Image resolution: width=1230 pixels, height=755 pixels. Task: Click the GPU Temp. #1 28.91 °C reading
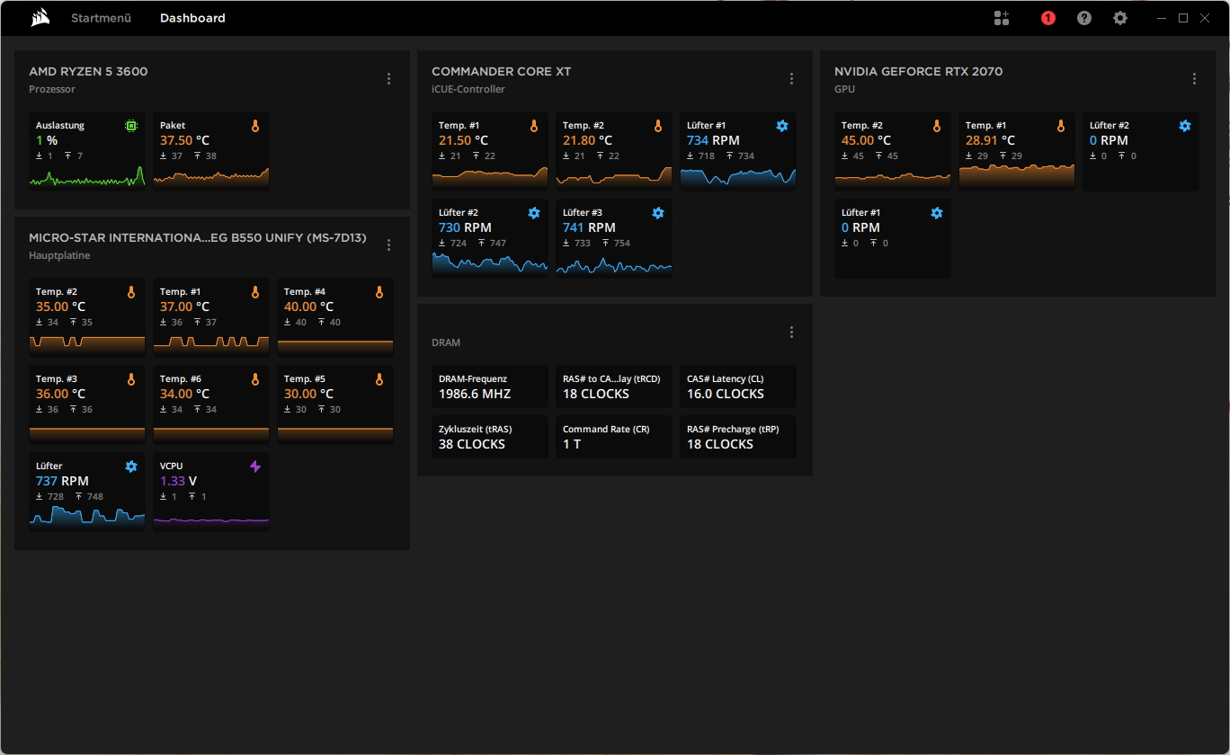coord(990,141)
